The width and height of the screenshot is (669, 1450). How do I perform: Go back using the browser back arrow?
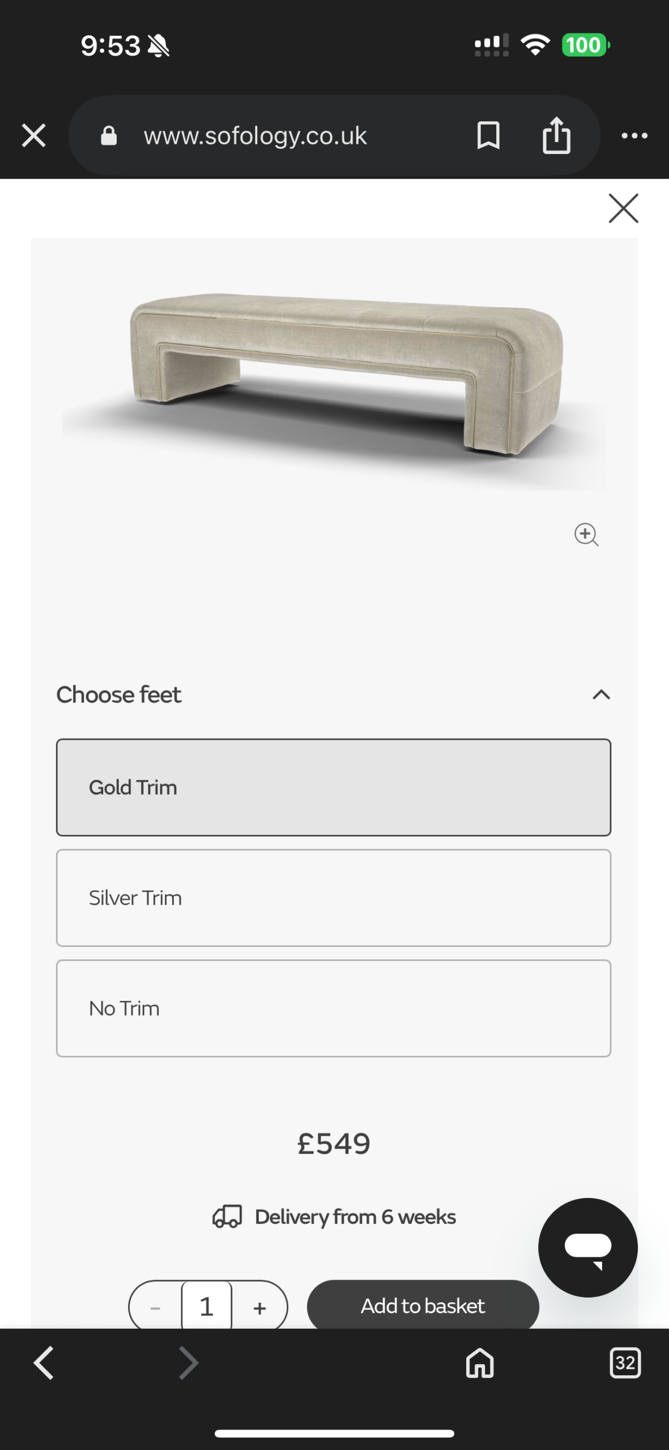pyautogui.click(x=44, y=1363)
